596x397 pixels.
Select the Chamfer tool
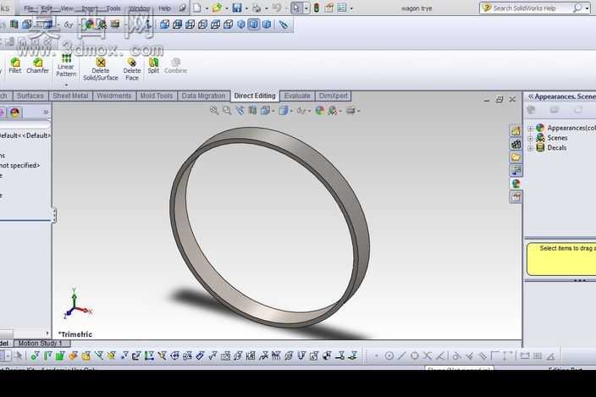tap(37, 65)
